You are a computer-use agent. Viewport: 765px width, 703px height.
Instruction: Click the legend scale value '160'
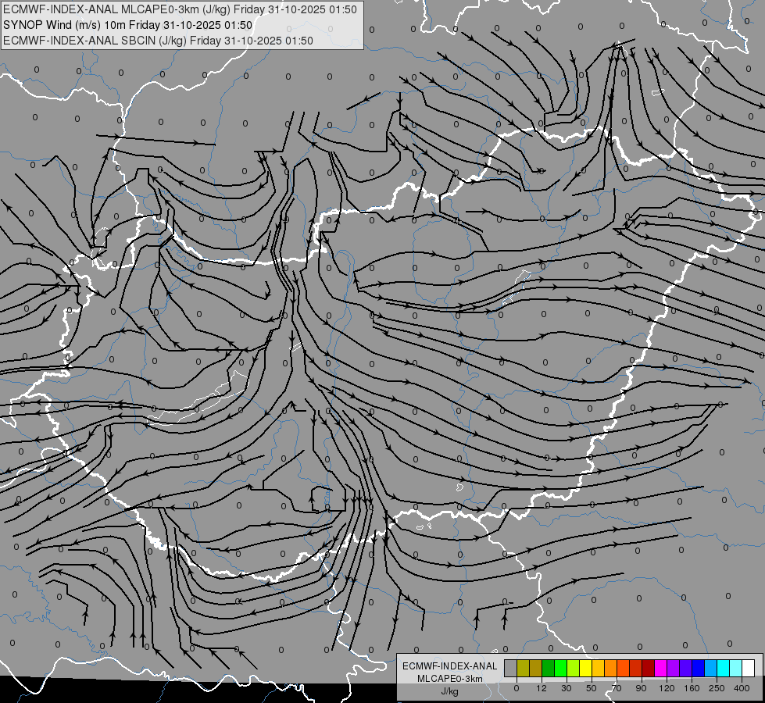692,688
